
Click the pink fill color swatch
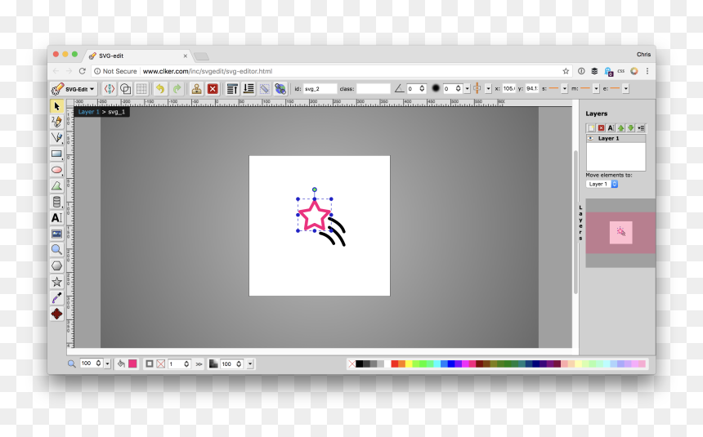(132, 364)
